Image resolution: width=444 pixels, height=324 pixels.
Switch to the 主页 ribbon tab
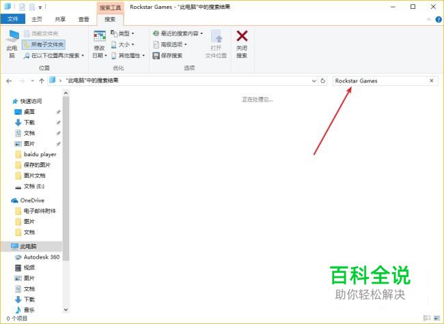point(36,19)
